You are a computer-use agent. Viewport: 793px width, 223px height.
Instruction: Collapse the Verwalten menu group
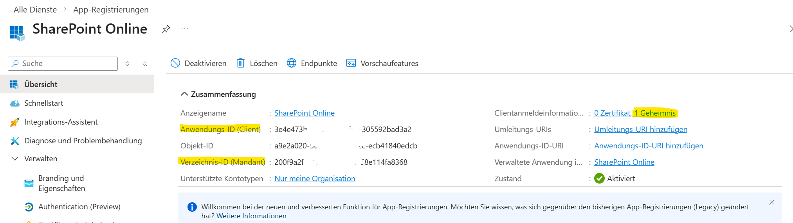click(15, 159)
